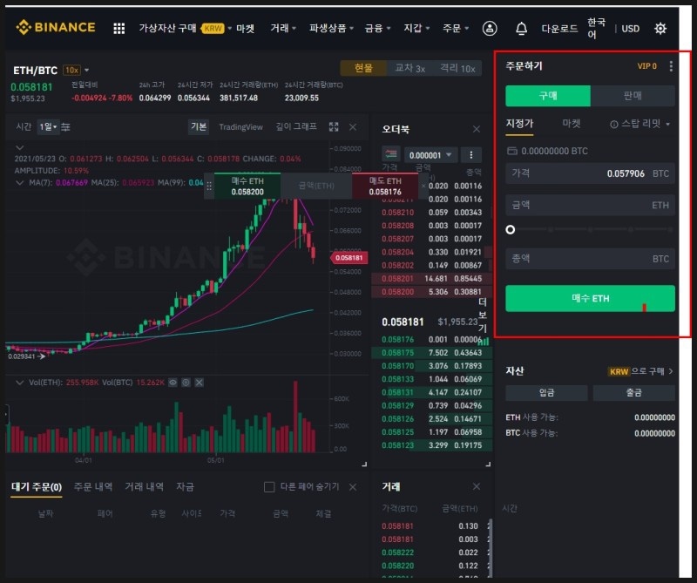Open the notifications bell

coord(521,29)
